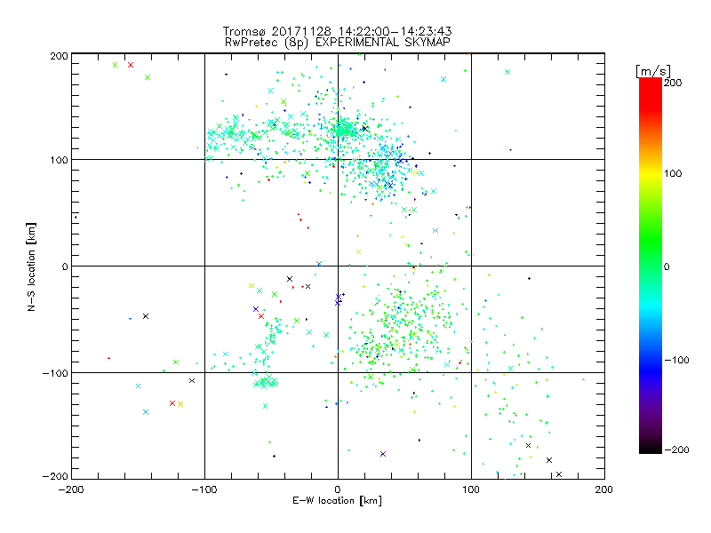Click the y-axis tick label '-100'
This screenshot has width=711, height=533.
coord(55,373)
